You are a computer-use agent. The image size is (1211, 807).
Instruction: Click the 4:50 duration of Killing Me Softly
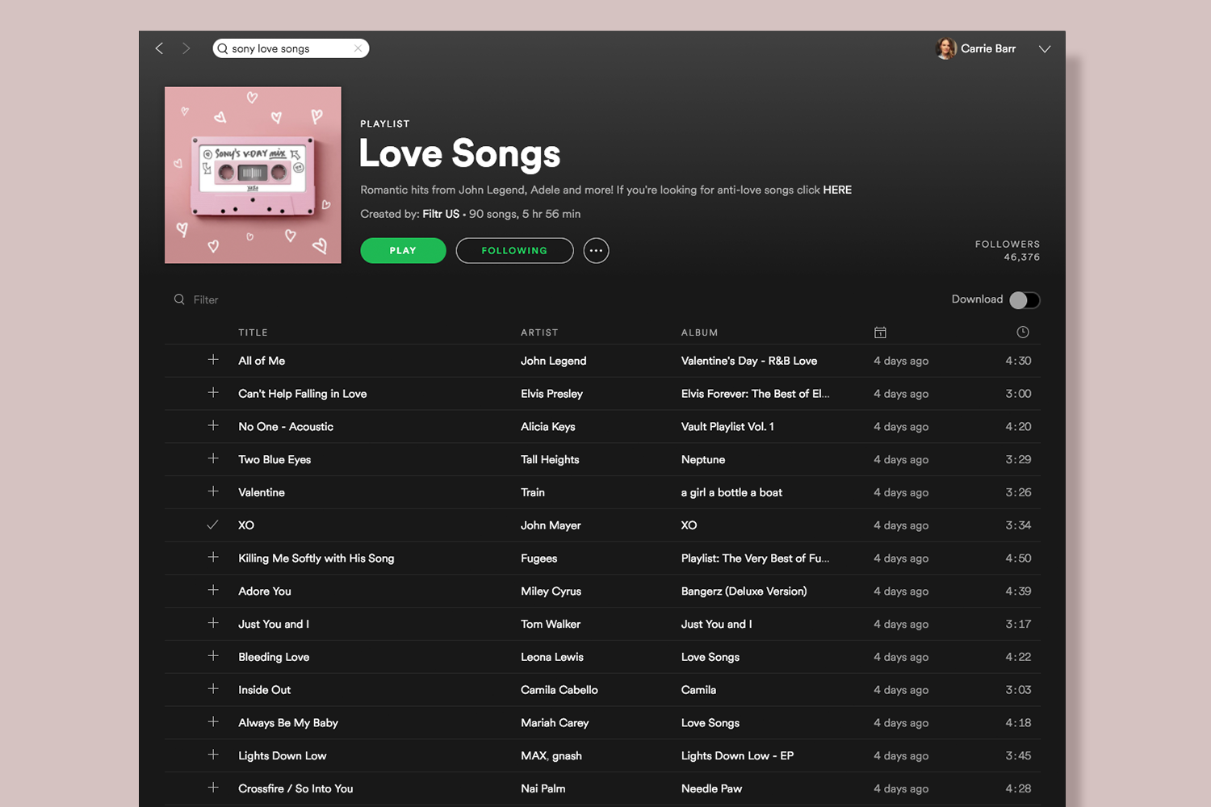[x=1018, y=558]
